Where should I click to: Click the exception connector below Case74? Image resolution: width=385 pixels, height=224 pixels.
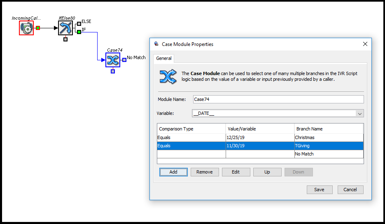pos(113,71)
